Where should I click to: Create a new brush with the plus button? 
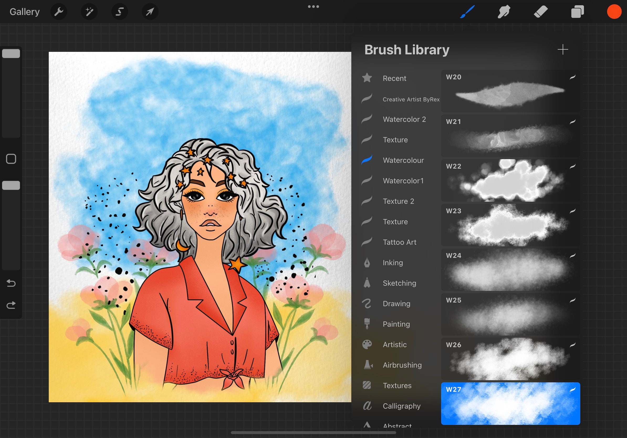tap(563, 49)
